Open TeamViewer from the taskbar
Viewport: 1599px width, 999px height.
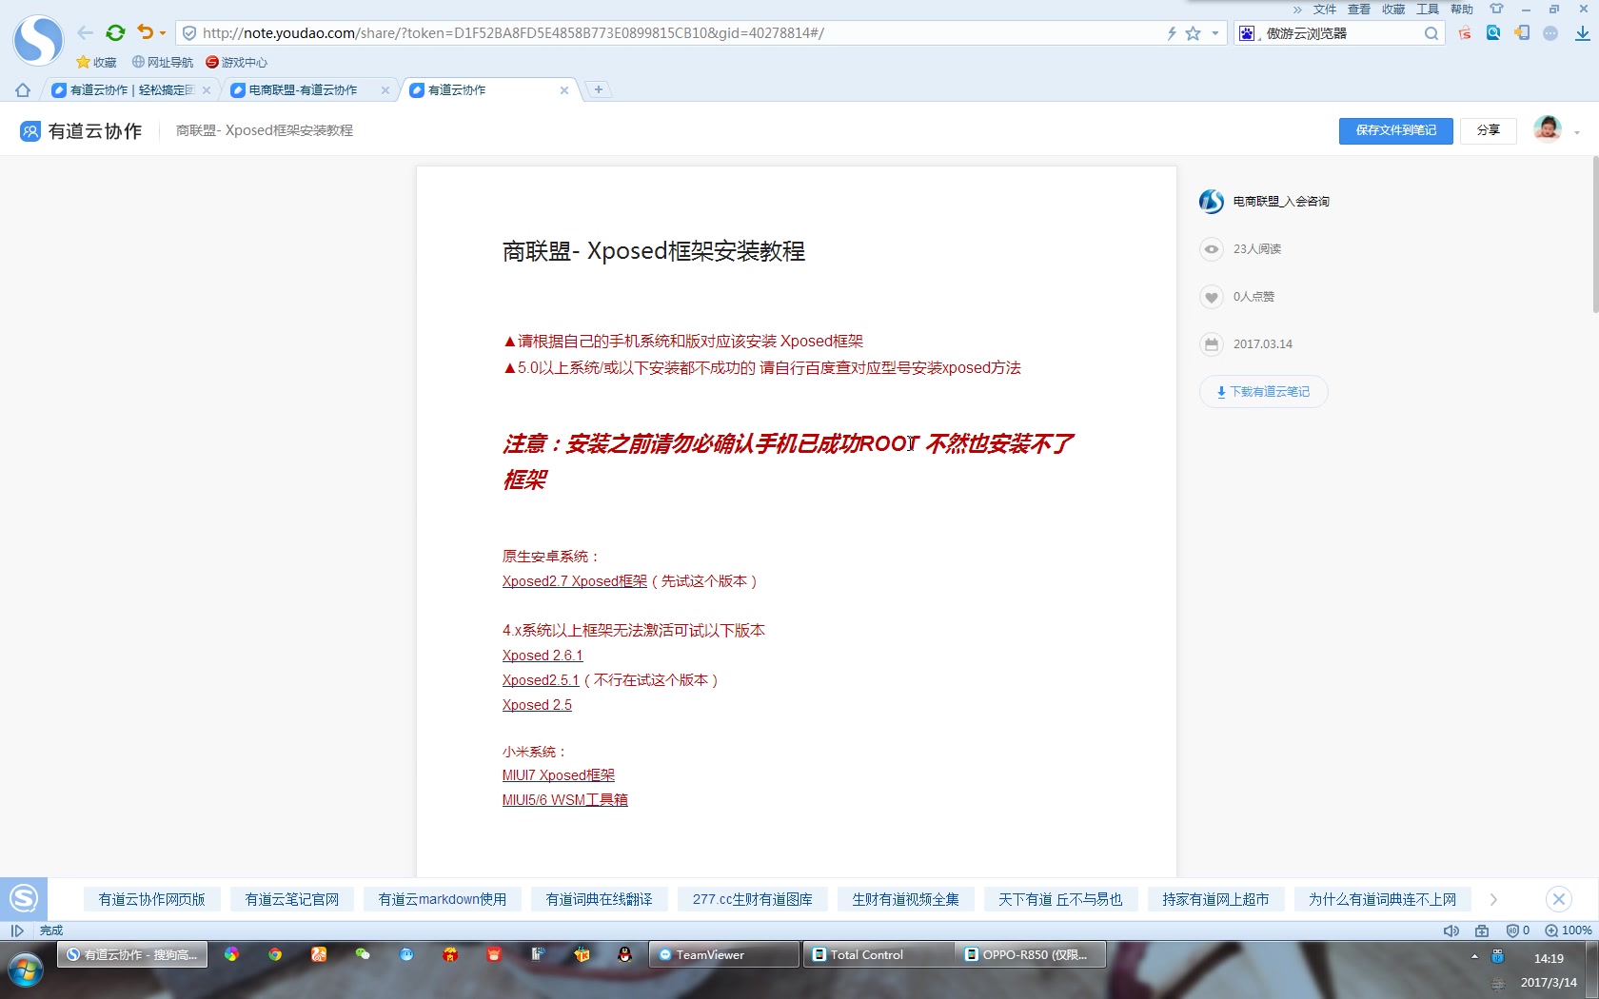723,954
